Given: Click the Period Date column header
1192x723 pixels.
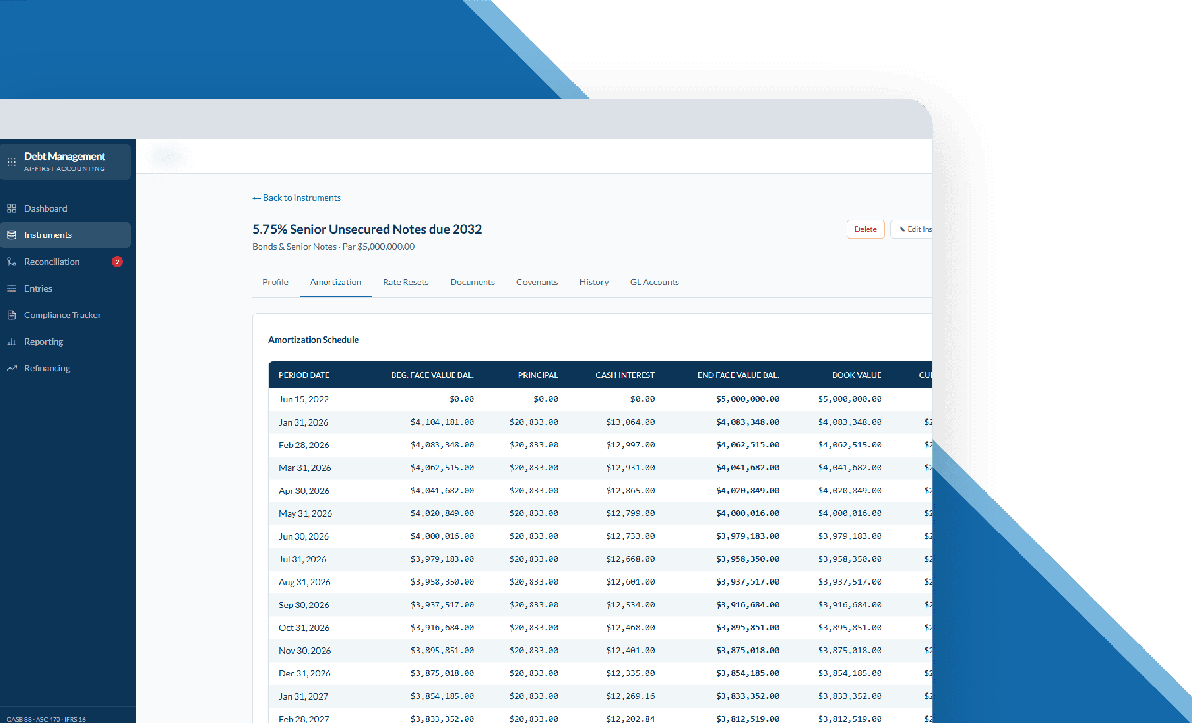Looking at the screenshot, I should tap(304, 375).
